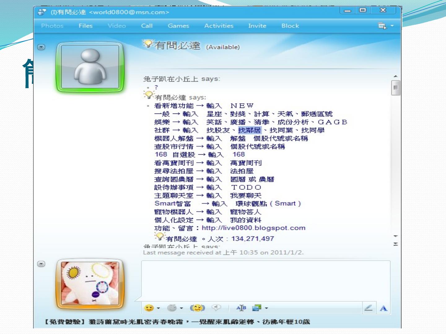Click the 機器人解盤 line in chat
The width and height of the screenshot is (446, 334).
pos(231,138)
